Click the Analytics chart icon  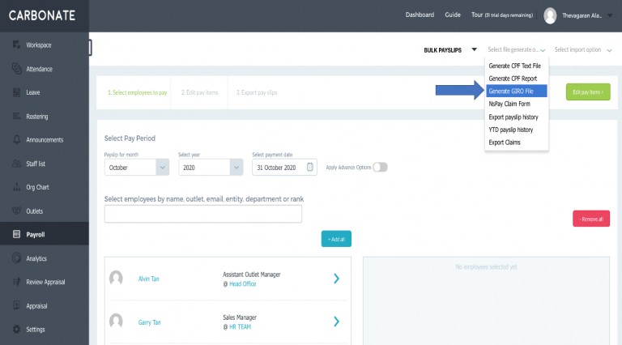tap(17, 258)
